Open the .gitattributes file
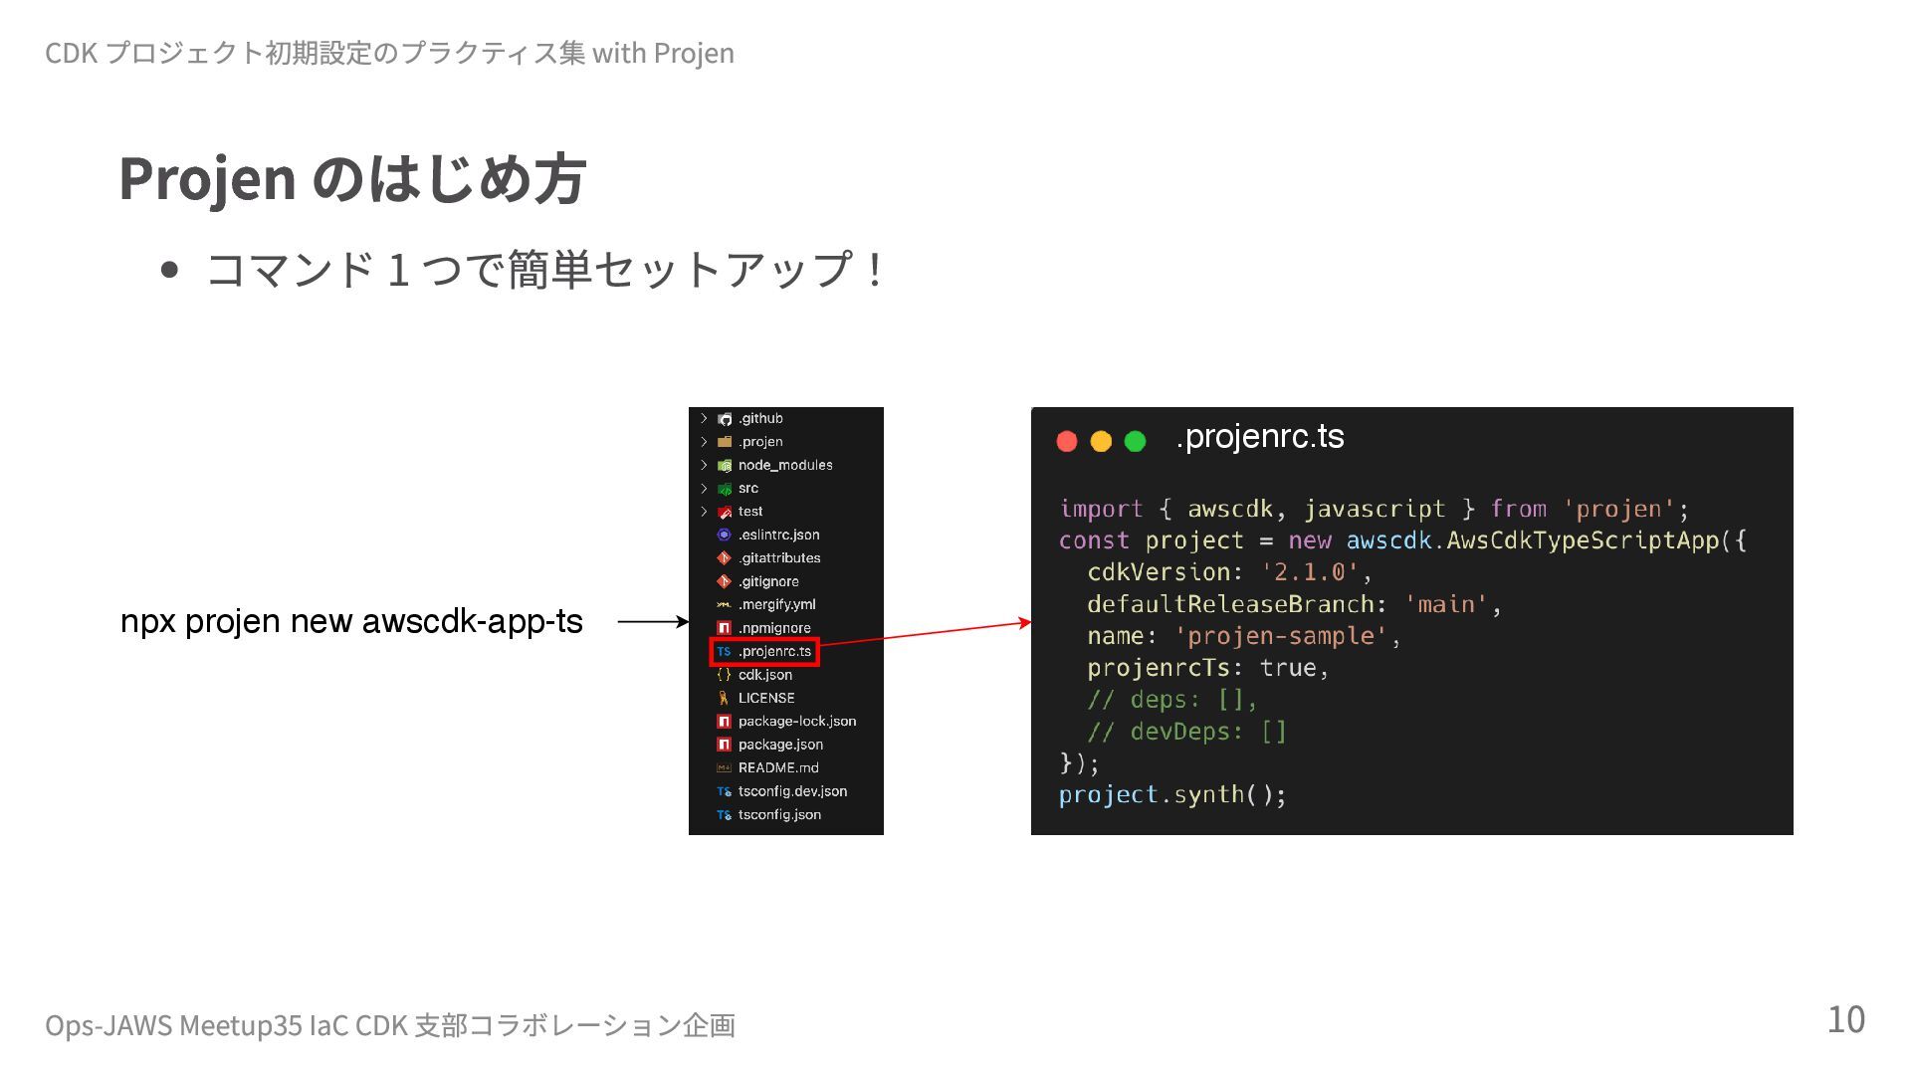The image size is (1911, 1075). [779, 558]
